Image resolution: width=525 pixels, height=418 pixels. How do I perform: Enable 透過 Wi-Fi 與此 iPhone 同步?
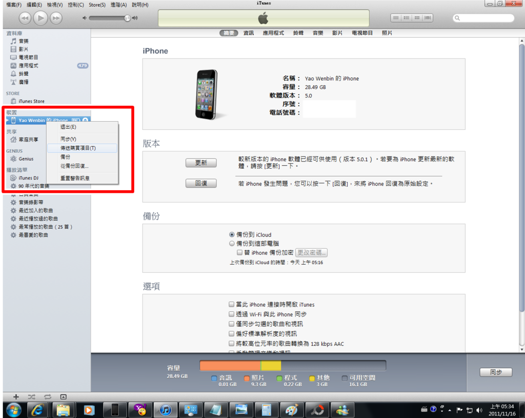click(x=231, y=314)
